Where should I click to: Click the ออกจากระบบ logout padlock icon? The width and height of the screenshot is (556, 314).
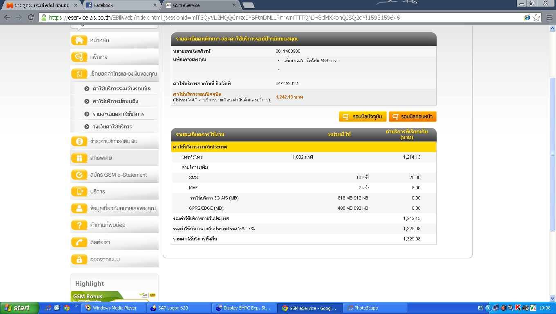click(79, 259)
